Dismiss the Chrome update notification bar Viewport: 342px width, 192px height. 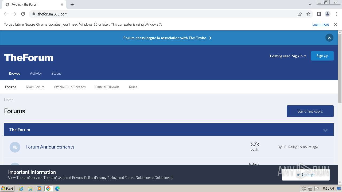tap(336, 25)
